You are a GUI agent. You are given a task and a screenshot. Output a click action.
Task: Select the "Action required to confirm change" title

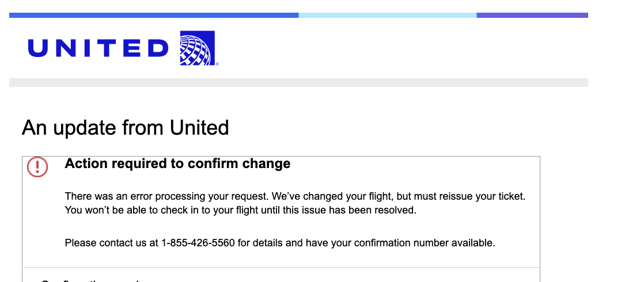tap(177, 163)
